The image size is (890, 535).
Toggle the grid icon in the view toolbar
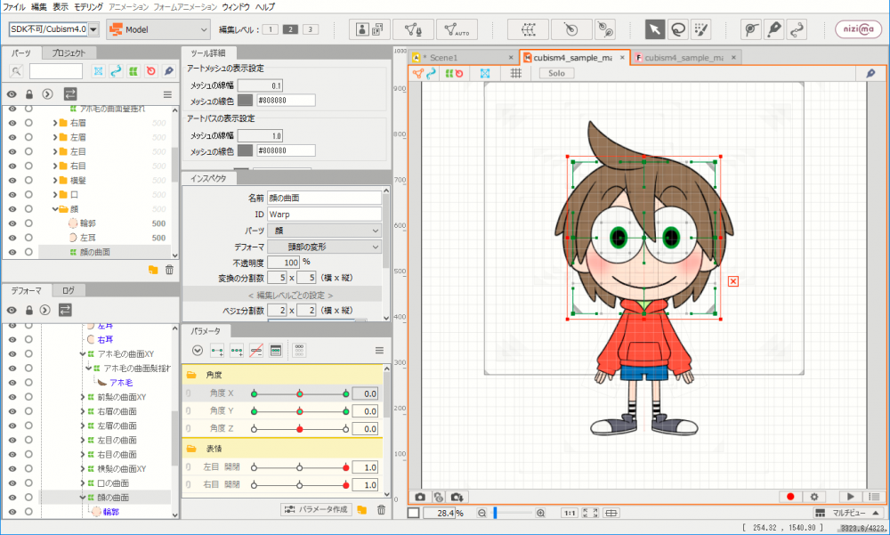[516, 73]
